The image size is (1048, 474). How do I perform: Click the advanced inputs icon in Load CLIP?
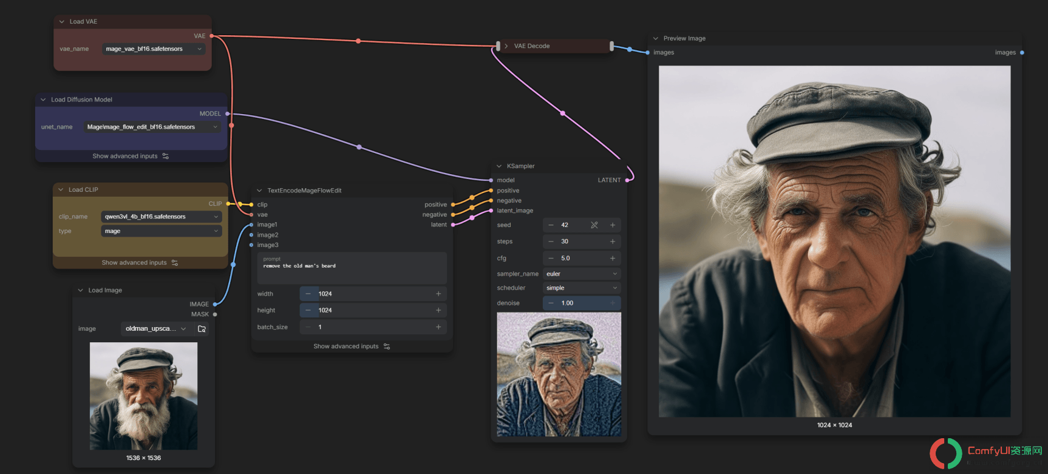point(175,263)
